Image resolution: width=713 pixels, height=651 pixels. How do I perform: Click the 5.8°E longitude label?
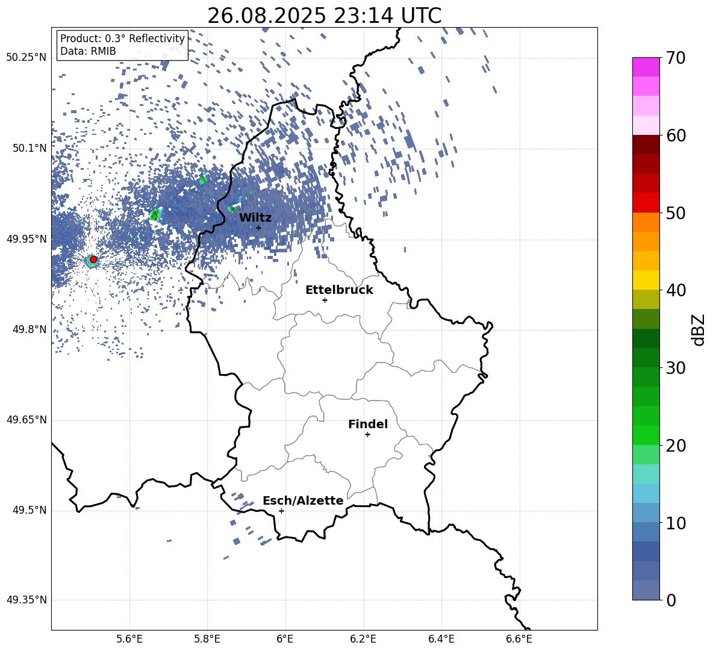click(x=207, y=639)
